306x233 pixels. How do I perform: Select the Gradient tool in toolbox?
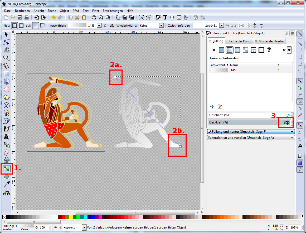(x=7, y=168)
